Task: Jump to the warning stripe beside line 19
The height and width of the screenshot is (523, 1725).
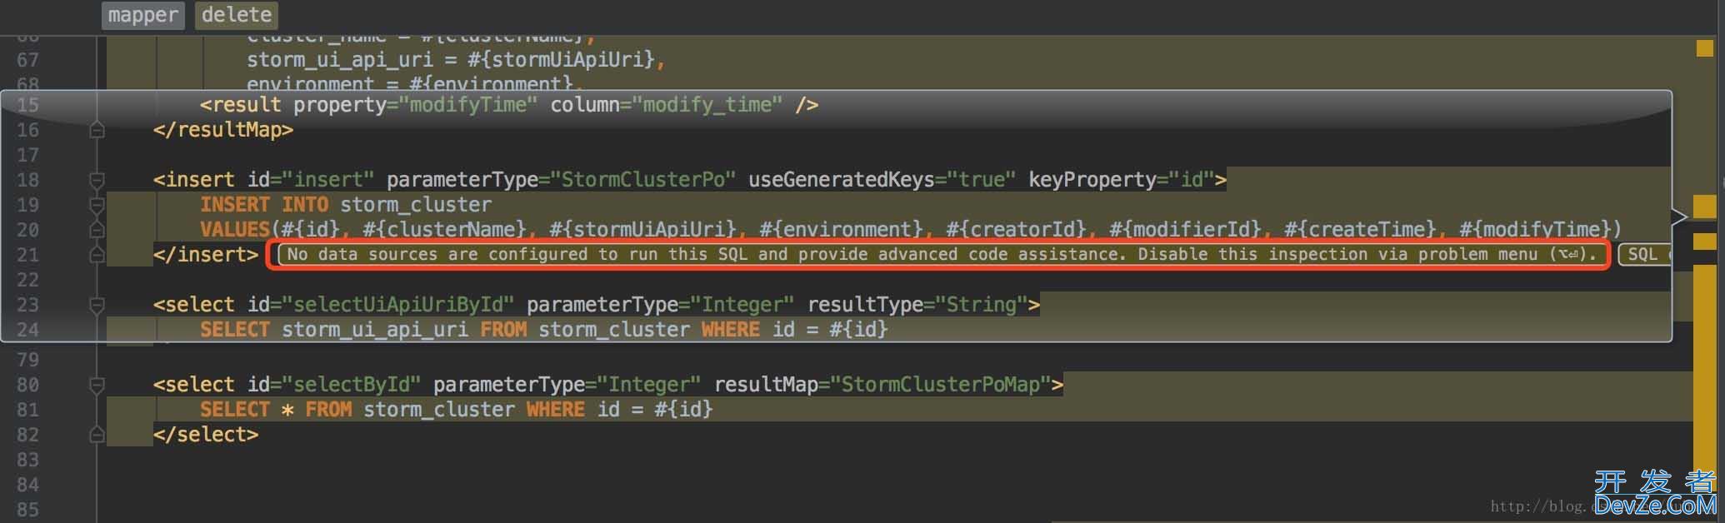Action: [x=1704, y=206]
